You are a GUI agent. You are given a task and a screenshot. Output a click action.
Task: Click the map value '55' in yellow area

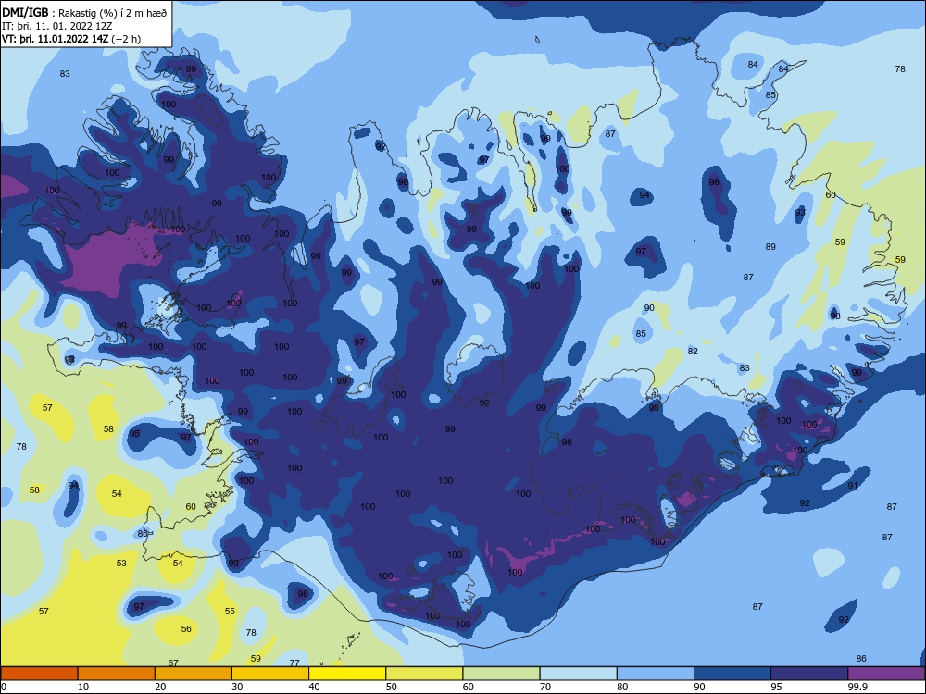[230, 612]
